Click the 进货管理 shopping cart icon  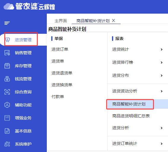(7, 40)
